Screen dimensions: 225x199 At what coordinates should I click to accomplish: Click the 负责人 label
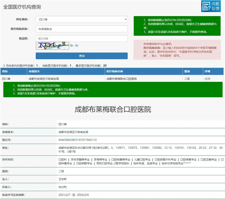coord(7,187)
